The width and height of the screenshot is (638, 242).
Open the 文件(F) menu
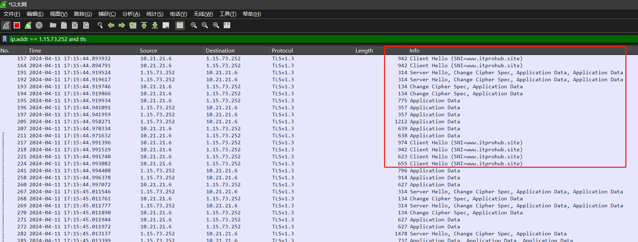pos(12,14)
